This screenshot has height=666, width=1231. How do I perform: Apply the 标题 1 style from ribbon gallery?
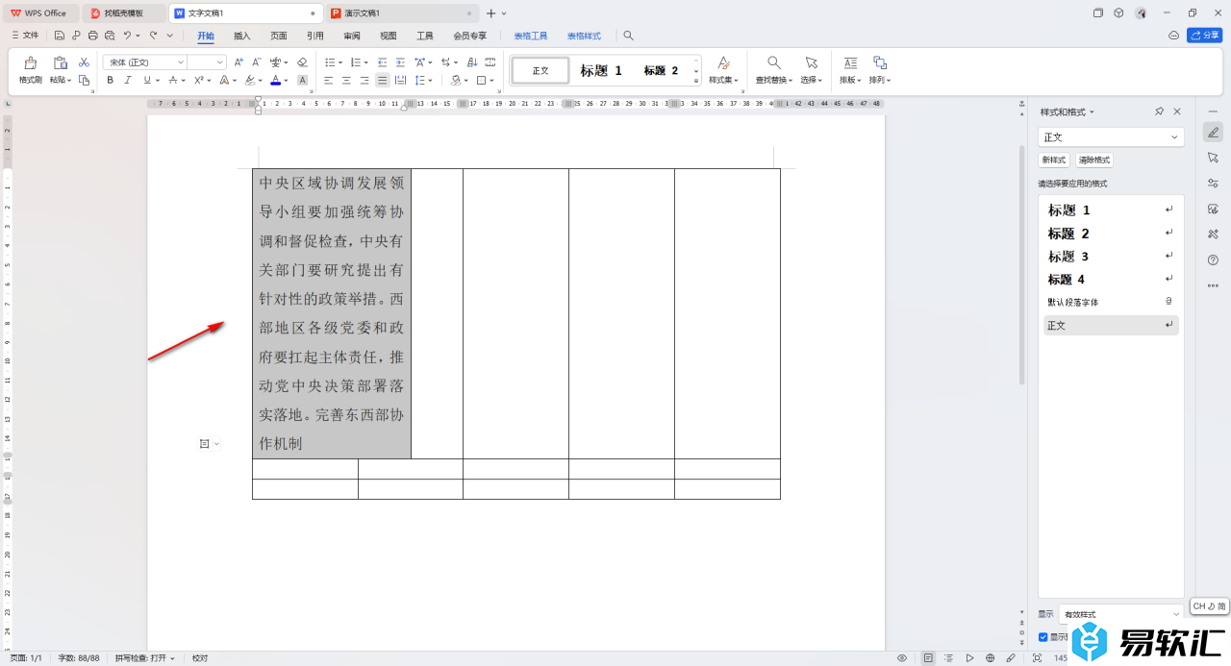601,71
